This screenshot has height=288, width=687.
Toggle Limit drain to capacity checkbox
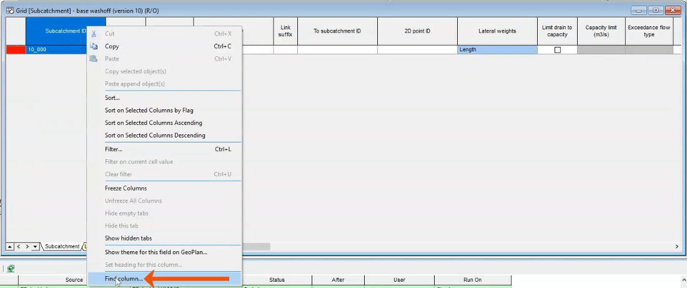(557, 50)
